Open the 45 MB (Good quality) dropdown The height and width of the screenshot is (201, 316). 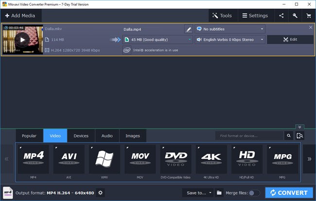tap(158, 39)
